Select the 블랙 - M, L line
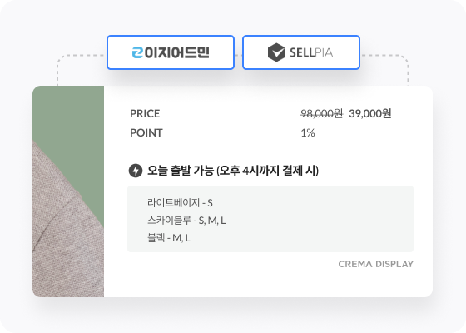Image resolution: width=466 pixels, height=333 pixels. [169, 238]
